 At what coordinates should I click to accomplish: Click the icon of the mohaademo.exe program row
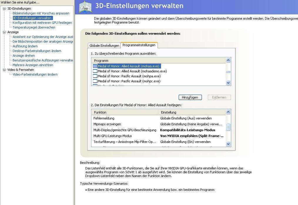click(95, 71)
